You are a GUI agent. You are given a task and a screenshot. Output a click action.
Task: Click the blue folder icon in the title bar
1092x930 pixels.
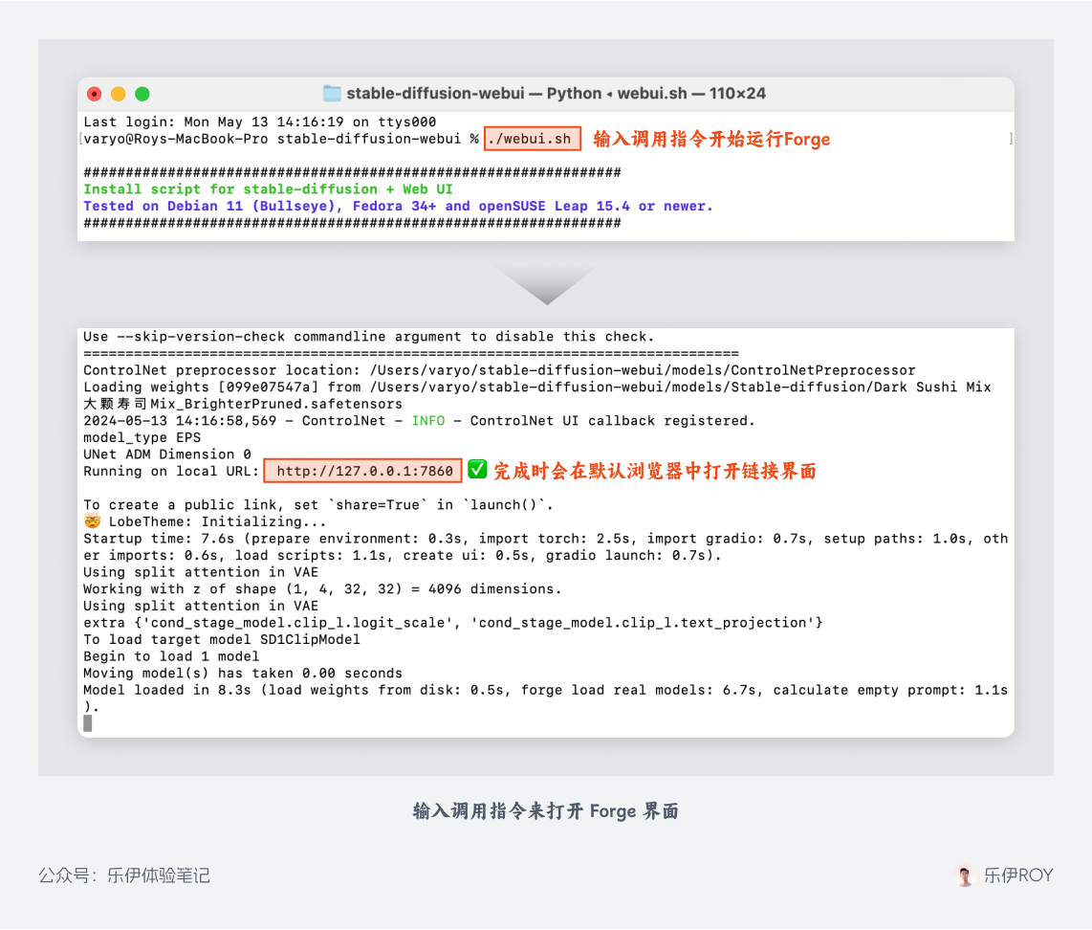click(x=332, y=94)
